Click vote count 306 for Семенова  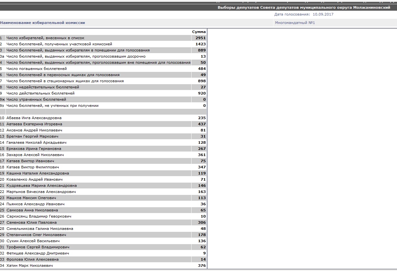(x=202, y=222)
